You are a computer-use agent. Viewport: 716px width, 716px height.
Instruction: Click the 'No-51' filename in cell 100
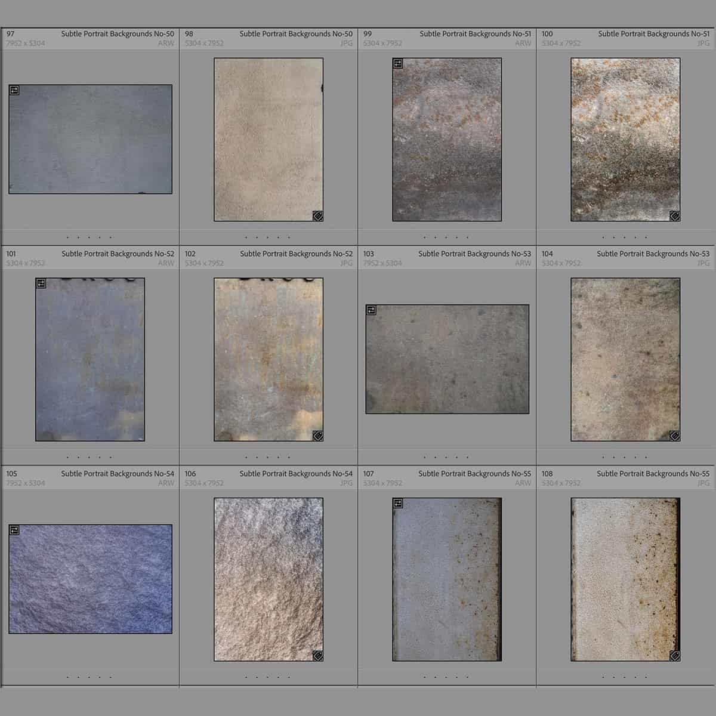[x=654, y=34]
